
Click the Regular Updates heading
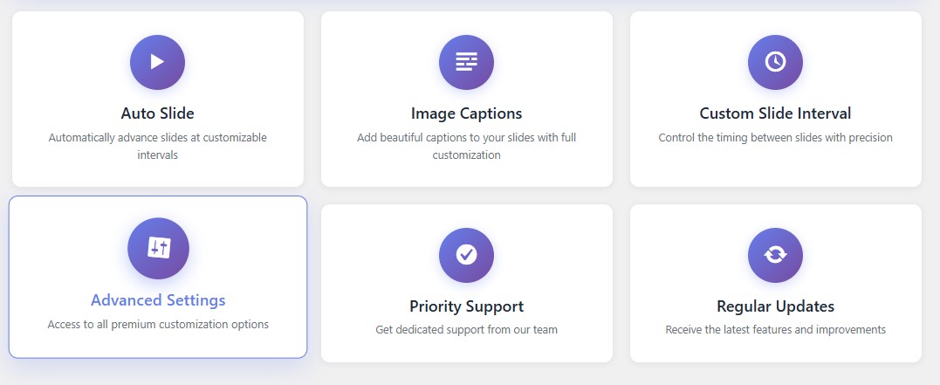[775, 306]
